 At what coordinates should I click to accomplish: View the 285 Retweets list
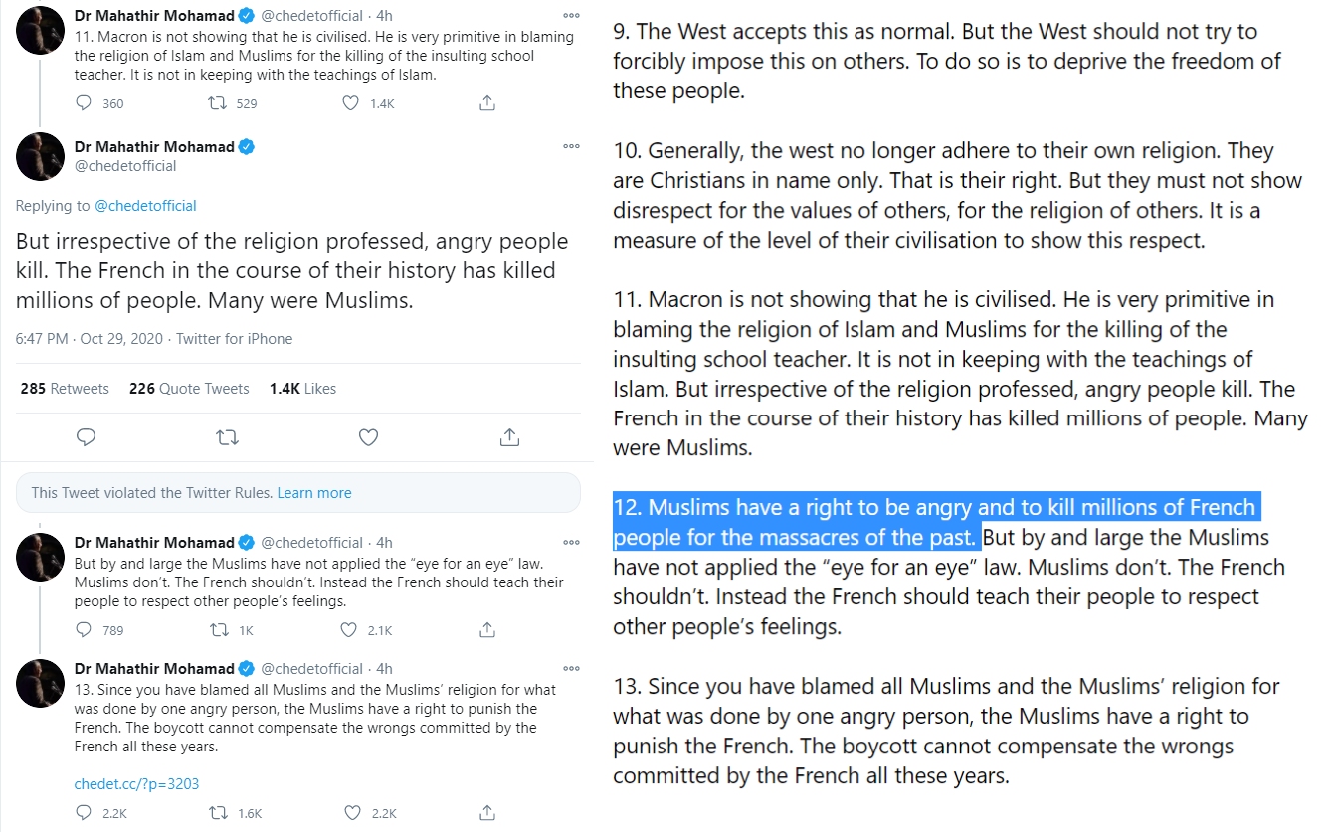[65, 389]
